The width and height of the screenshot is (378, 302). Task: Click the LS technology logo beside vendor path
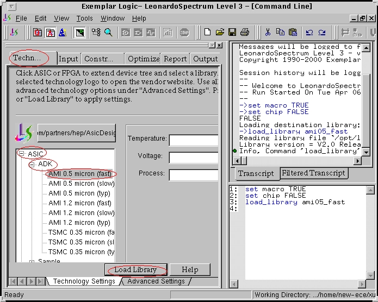(24, 133)
